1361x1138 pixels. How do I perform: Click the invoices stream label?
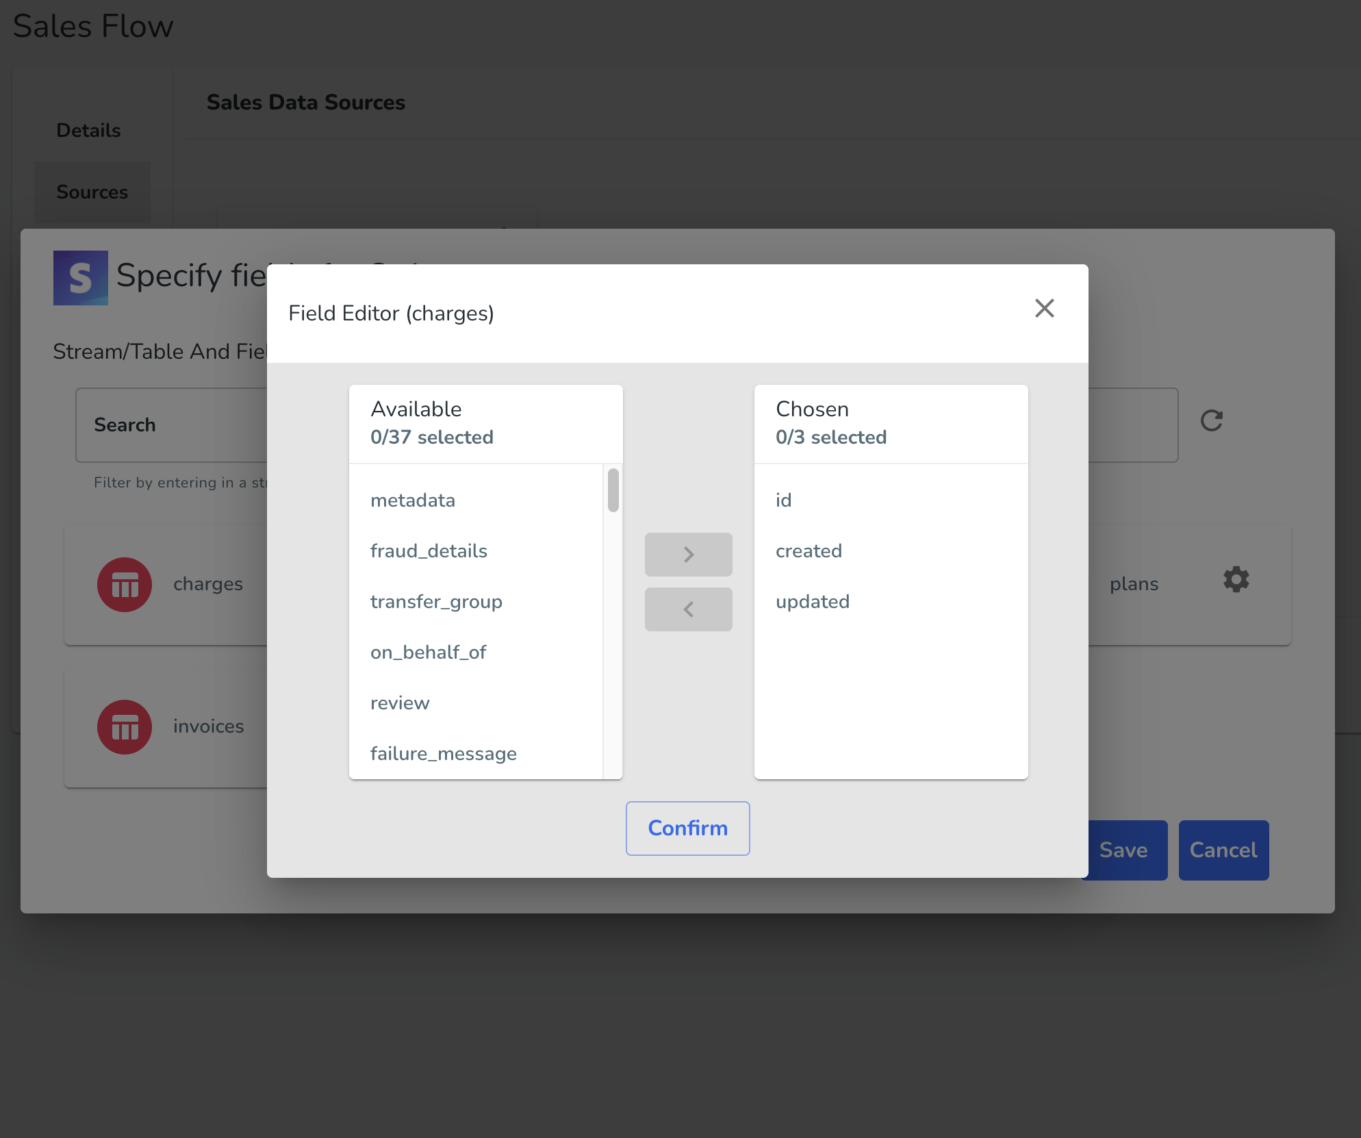tap(209, 726)
